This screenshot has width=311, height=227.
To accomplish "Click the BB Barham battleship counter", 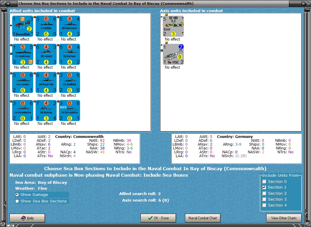I will [69, 54].
